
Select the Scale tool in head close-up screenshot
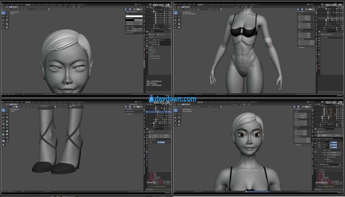point(4,20)
